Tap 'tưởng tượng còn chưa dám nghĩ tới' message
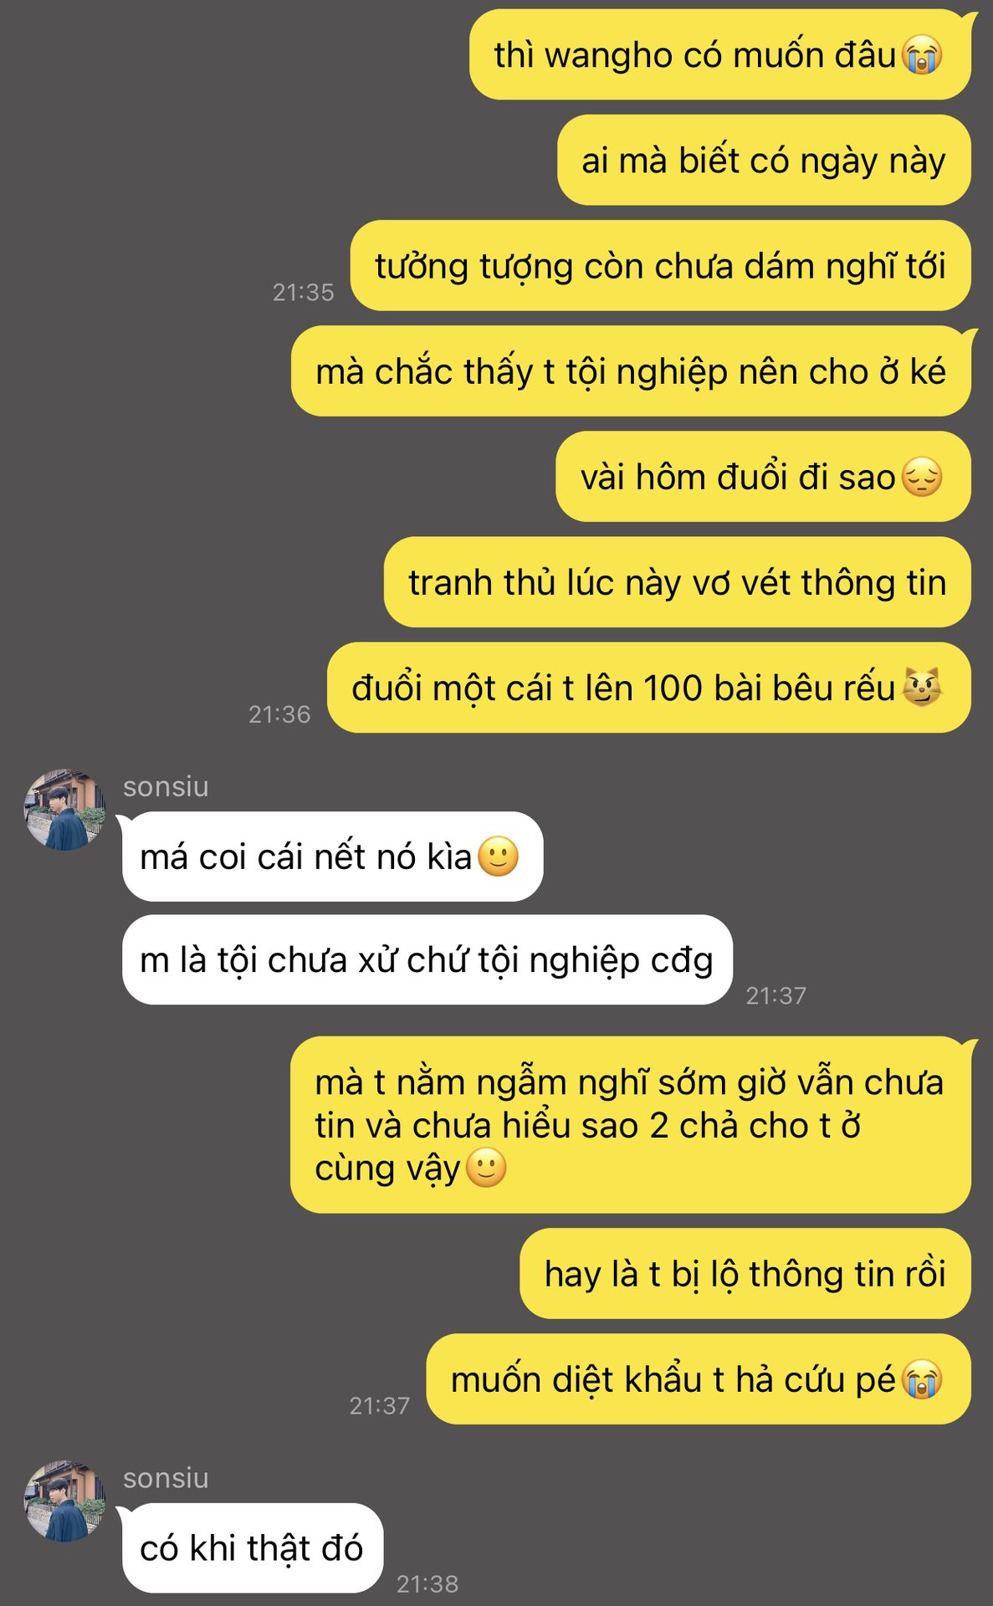The image size is (993, 1606). 660,266
